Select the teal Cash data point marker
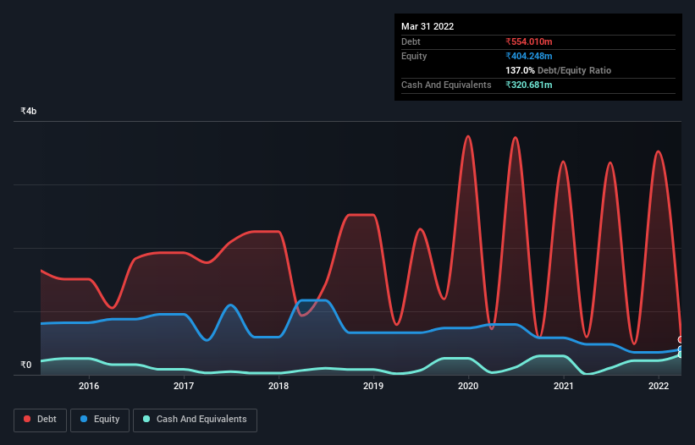Screen dimensions: 695x445 (681, 354)
